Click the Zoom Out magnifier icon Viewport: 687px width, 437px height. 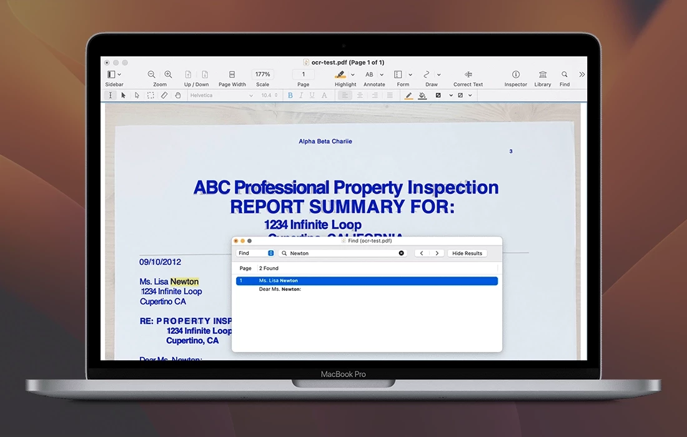(x=151, y=74)
